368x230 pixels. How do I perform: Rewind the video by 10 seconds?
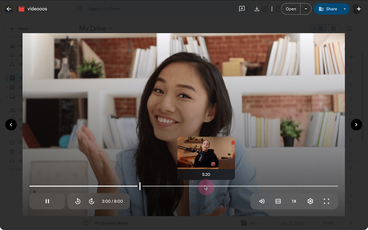[x=78, y=201]
